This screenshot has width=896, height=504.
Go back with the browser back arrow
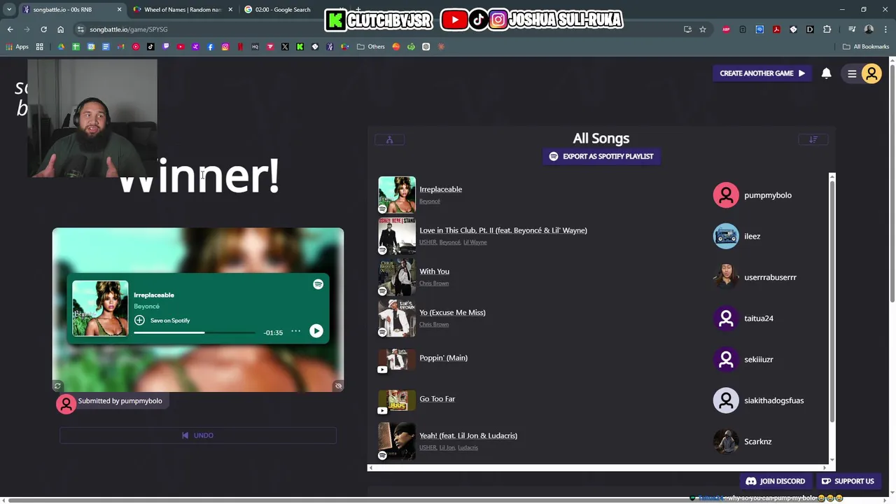coord(10,29)
